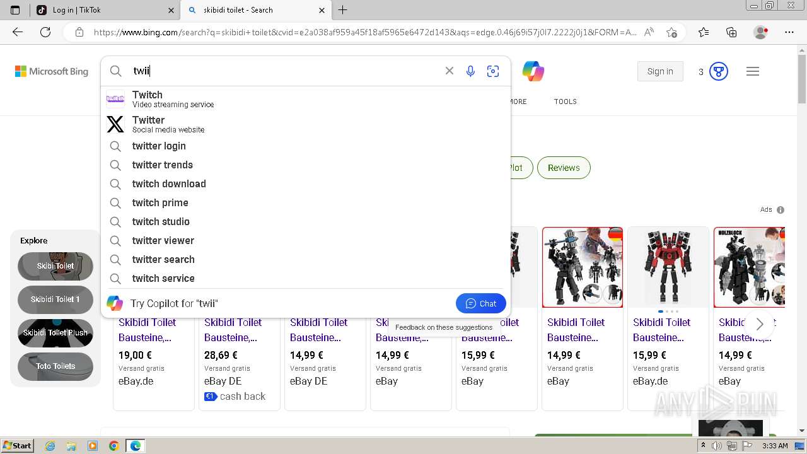The image size is (807, 454).
Task: Open Edge Settings and more menu
Action: (x=789, y=32)
